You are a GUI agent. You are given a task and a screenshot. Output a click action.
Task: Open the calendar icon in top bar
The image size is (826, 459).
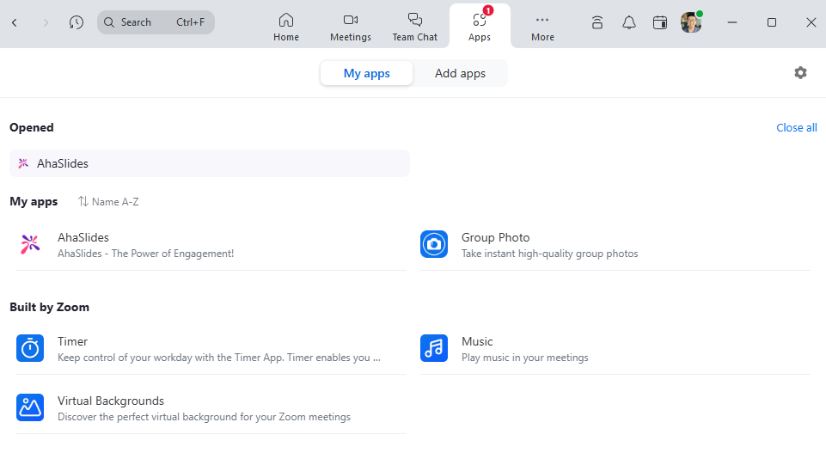click(660, 22)
